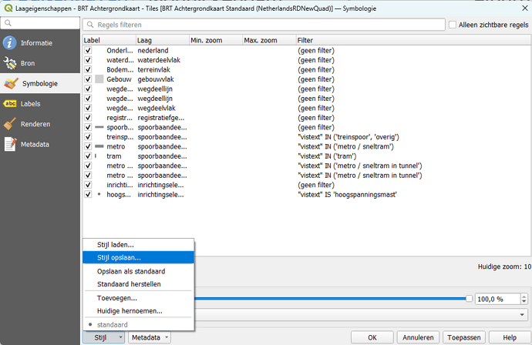Click the spoorb... line symbol preview
The width and height of the screenshot is (532, 345).
99,127
